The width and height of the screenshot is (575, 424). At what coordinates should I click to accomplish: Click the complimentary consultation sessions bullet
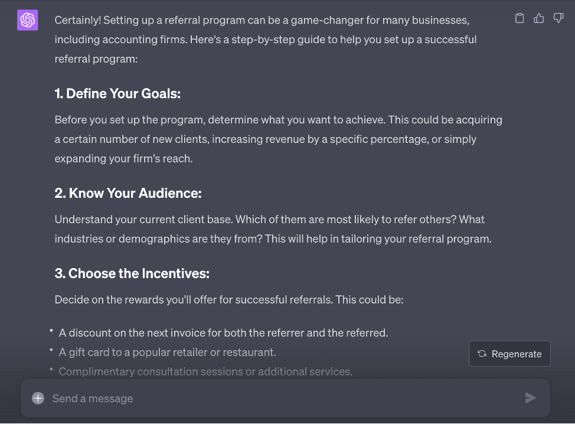(205, 371)
